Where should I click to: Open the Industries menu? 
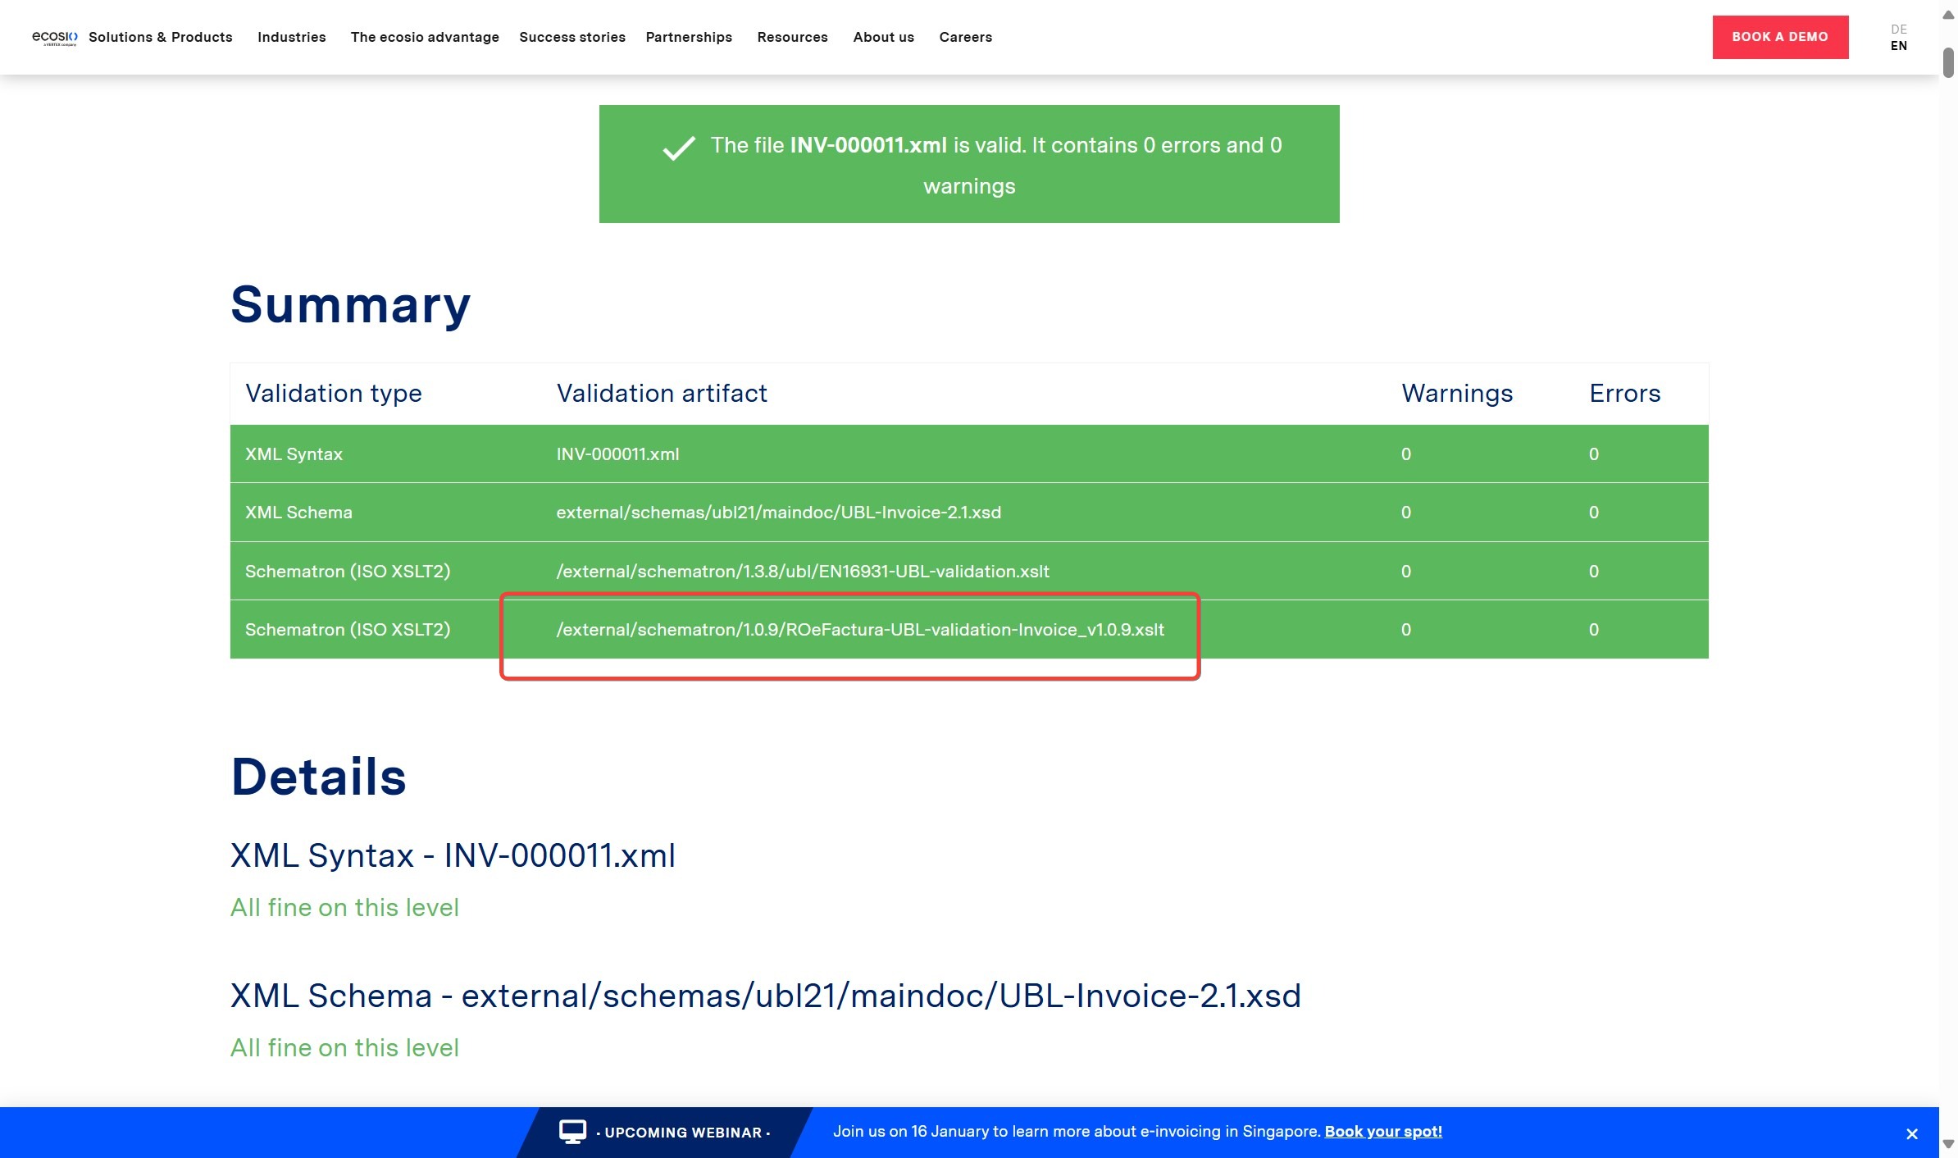pyautogui.click(x=291, y=37)
